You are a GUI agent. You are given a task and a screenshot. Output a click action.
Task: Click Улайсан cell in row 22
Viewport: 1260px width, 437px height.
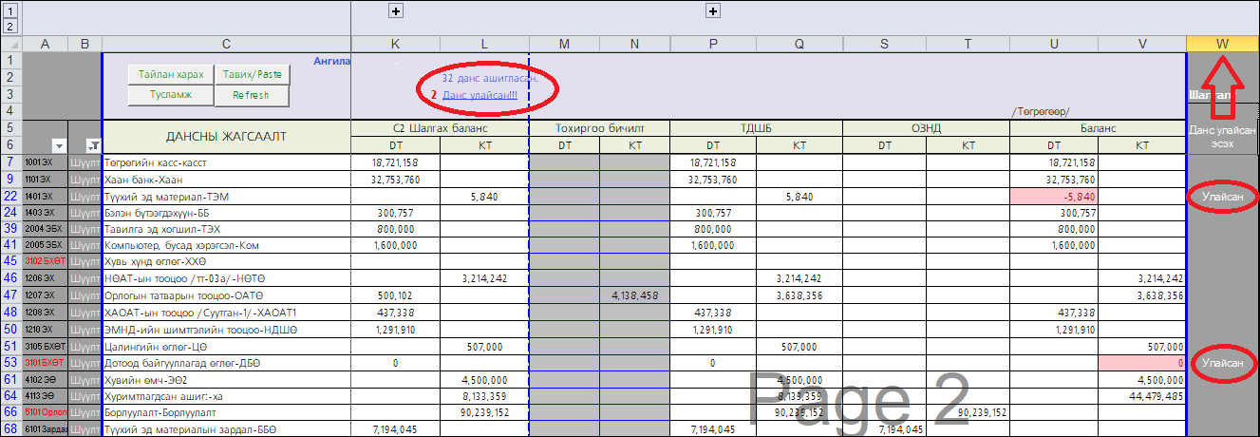[x=1223, y=196]
